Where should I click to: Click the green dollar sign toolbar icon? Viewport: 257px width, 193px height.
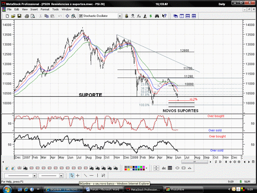151,16
